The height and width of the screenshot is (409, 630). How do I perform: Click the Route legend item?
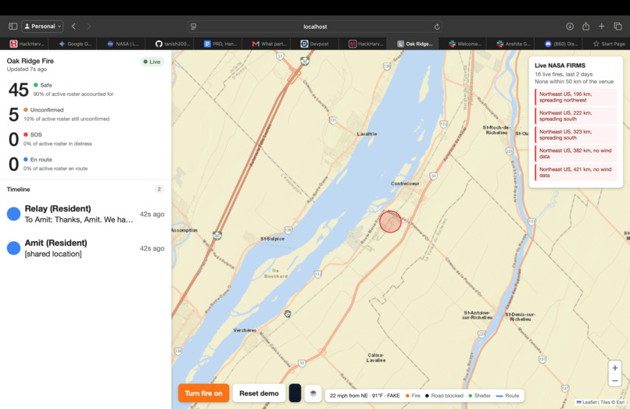pos(507,396)
